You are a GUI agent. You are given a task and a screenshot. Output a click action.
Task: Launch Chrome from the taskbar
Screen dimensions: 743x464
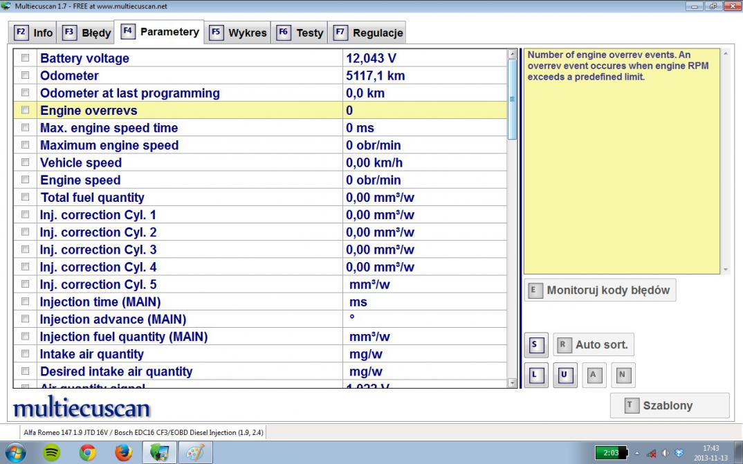pos(88,453)
